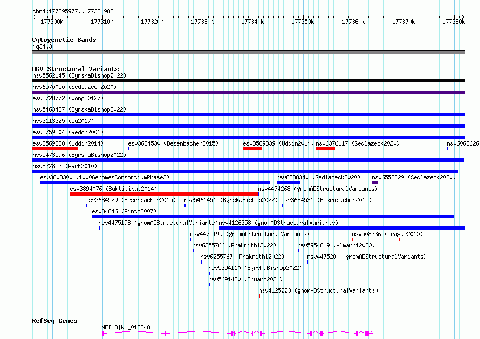The width and height of the screenshot is (480, 339).
Task: Open nsv4125223 (gnomADStructuralVariants) label
Action: pyautogui.click(x=318, y=290)
